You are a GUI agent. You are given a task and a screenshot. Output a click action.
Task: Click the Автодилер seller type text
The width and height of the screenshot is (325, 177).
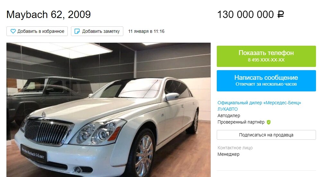coord(229,116)
